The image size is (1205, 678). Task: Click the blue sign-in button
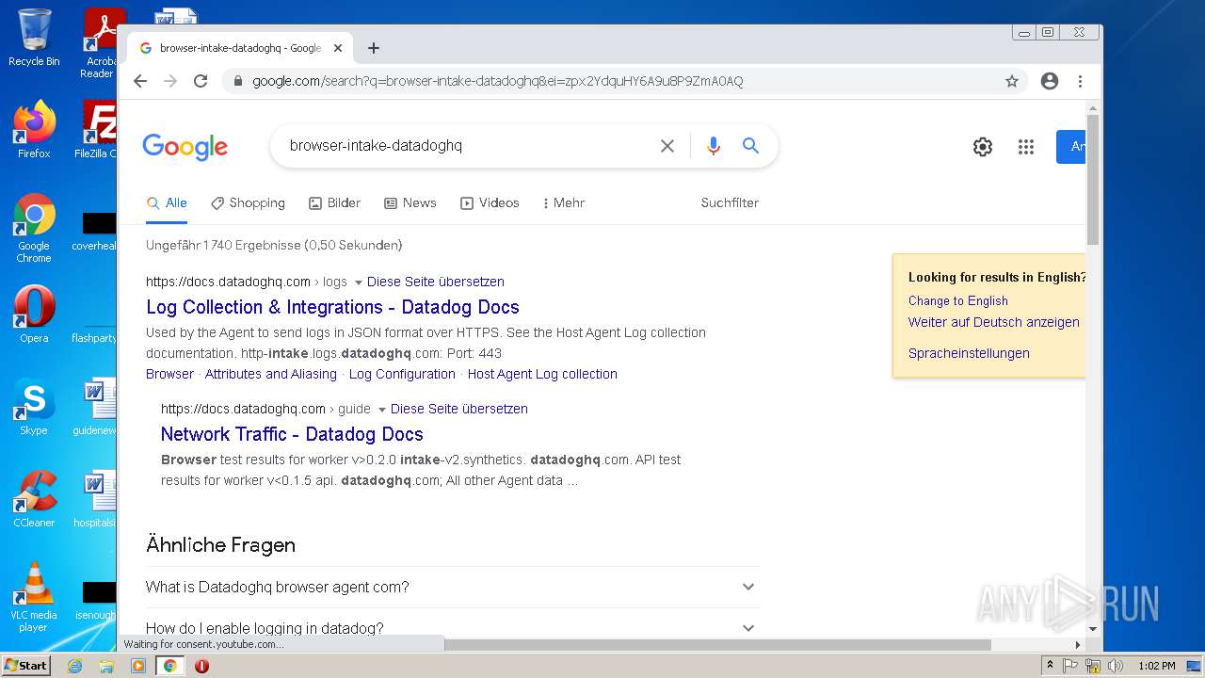1071,146
